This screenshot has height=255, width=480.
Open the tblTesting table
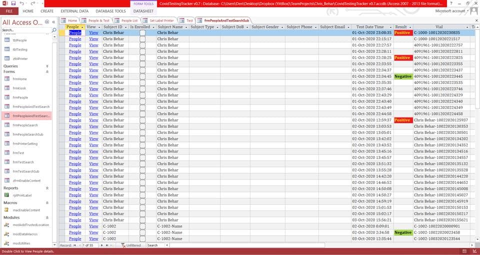(x=20, y=49)
